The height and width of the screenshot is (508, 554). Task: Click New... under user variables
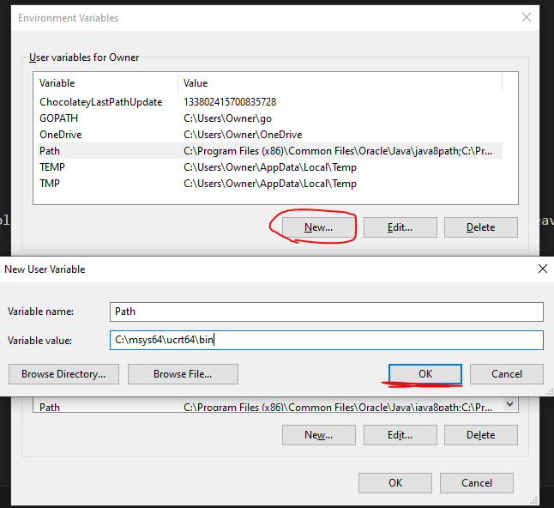click(x=318, y=227)
